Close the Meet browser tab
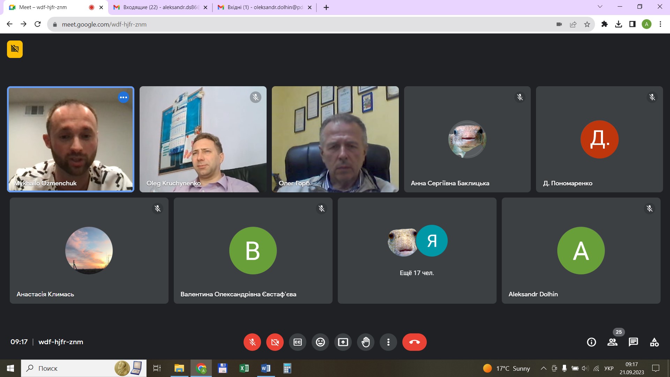The image size is (670, 377). click(x=101, y=7)
